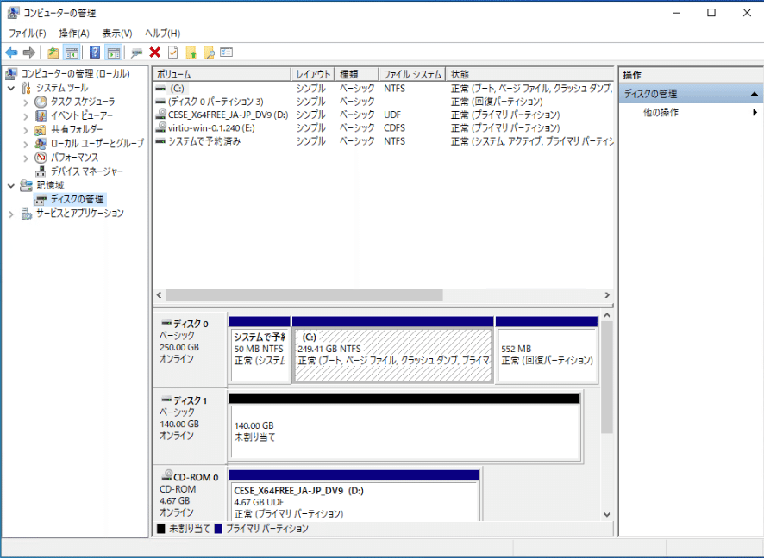Collapse the システム ツール tree node
The height and width of the screenshot is (558, 764).
(x=11, y=88)
